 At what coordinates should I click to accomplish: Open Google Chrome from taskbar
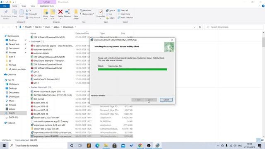140,145
